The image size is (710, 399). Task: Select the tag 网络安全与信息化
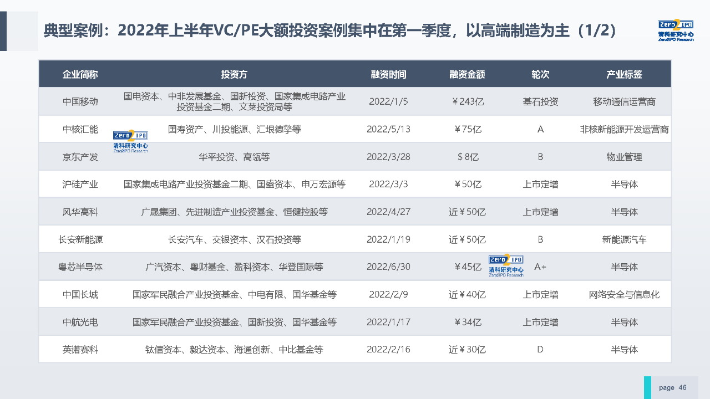pyautogui.click(x=624, y=295)
